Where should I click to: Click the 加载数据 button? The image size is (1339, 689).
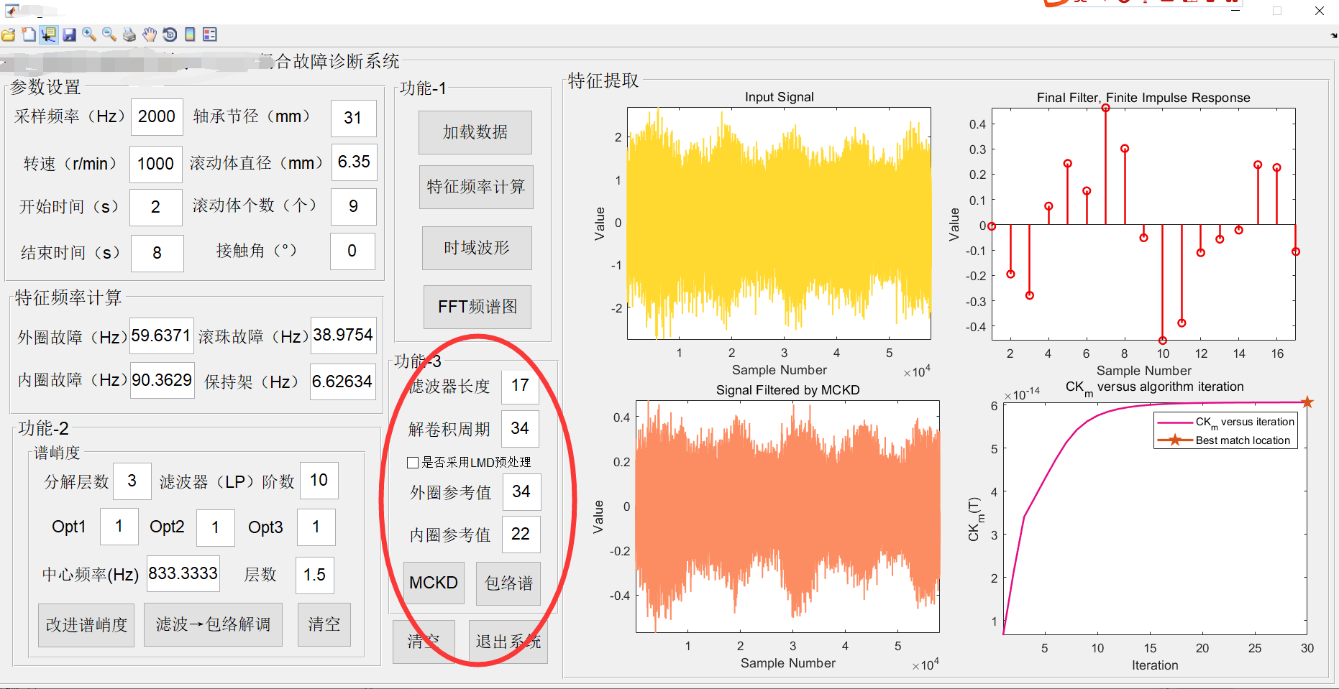(475, 132)
